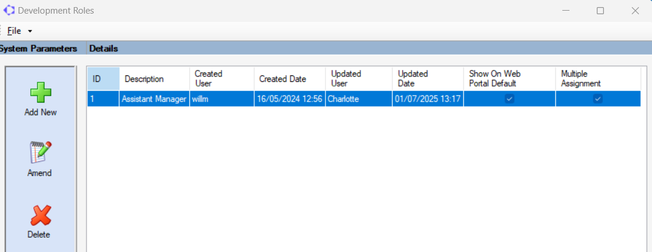Image resolution: width=652 pixels, height=252 pixels.
Task: Click the green plus Add New icon
Action: coord(40,92)
